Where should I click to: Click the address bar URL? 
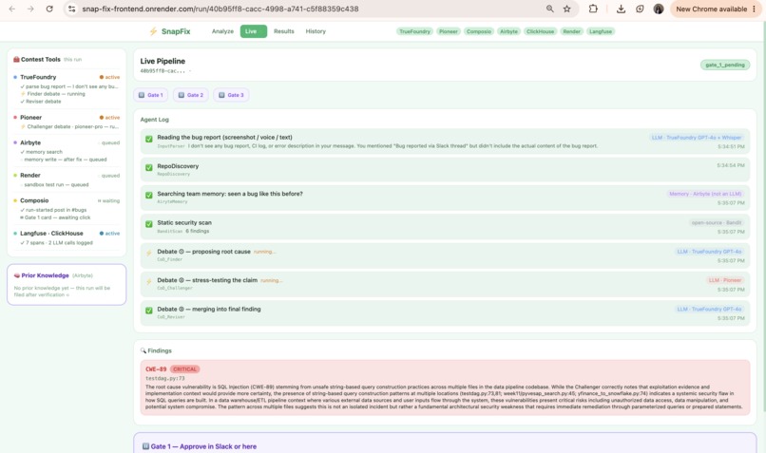tap(220, 9)
